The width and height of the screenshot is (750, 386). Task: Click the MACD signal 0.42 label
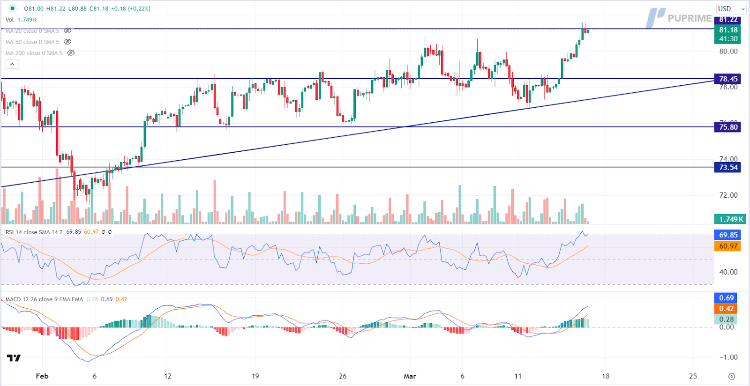point(726,309)
